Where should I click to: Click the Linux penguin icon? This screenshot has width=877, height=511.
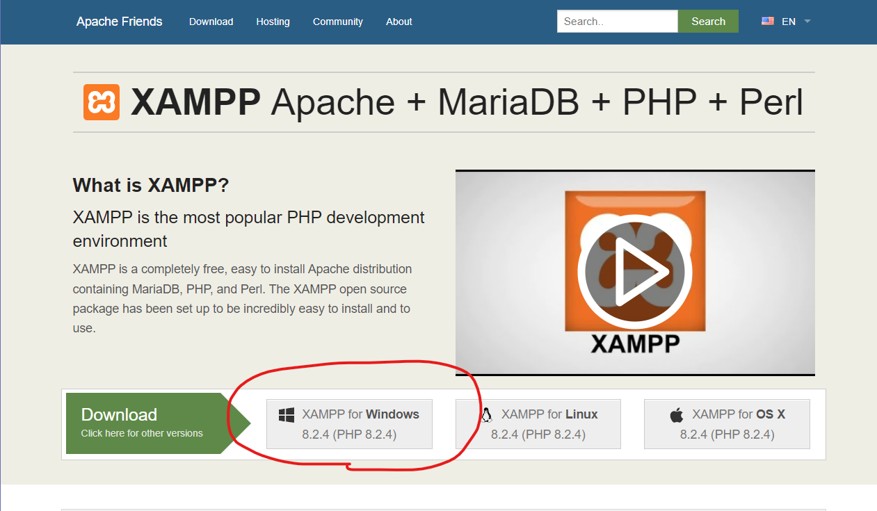(x=486, y=415)
